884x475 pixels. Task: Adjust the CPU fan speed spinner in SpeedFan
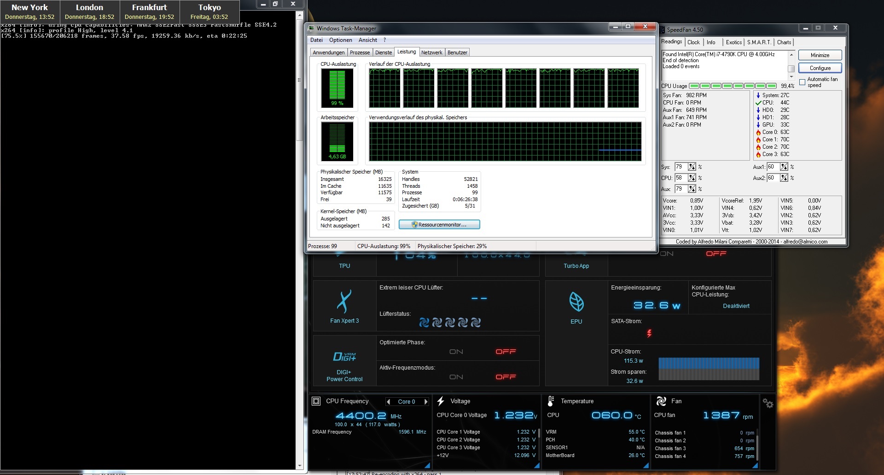coord(692,178)
